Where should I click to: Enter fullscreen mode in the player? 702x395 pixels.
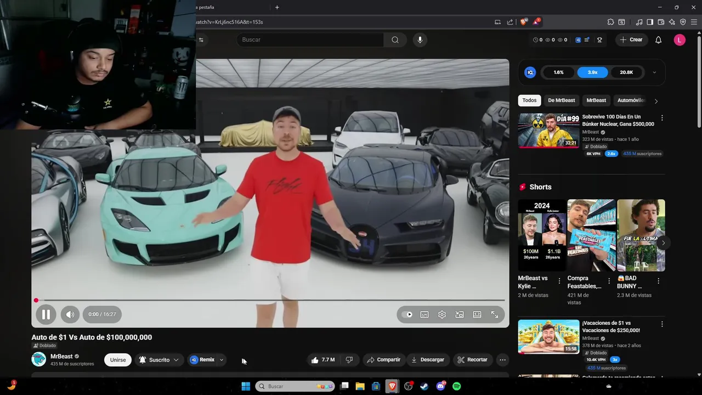495,314
